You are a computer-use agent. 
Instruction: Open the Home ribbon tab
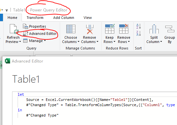point(12,18)
